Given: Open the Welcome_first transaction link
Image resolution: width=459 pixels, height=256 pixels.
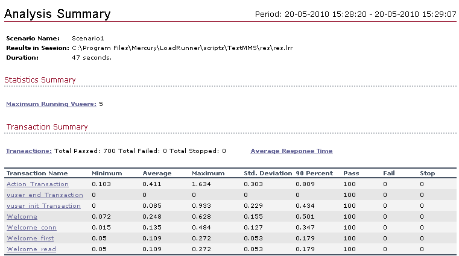Looking at the screenshot, I should click(x=30, y=238).
